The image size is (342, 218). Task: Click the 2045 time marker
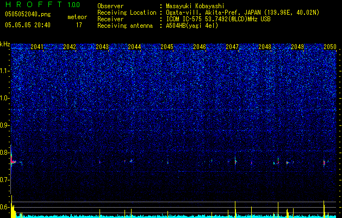click(167, 47)
